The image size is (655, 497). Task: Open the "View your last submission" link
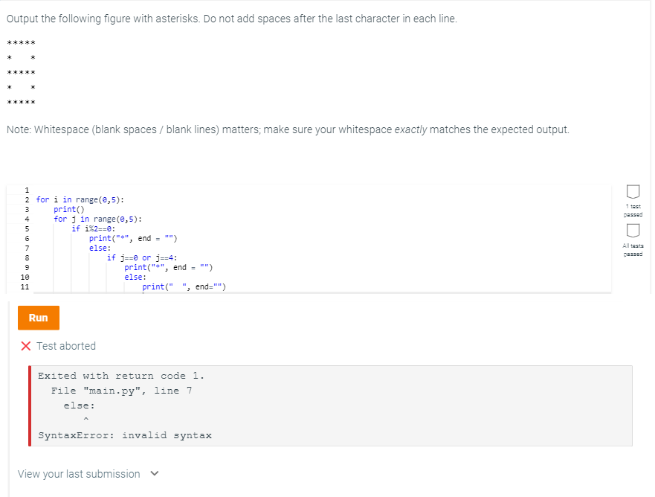tap(78, 474)
